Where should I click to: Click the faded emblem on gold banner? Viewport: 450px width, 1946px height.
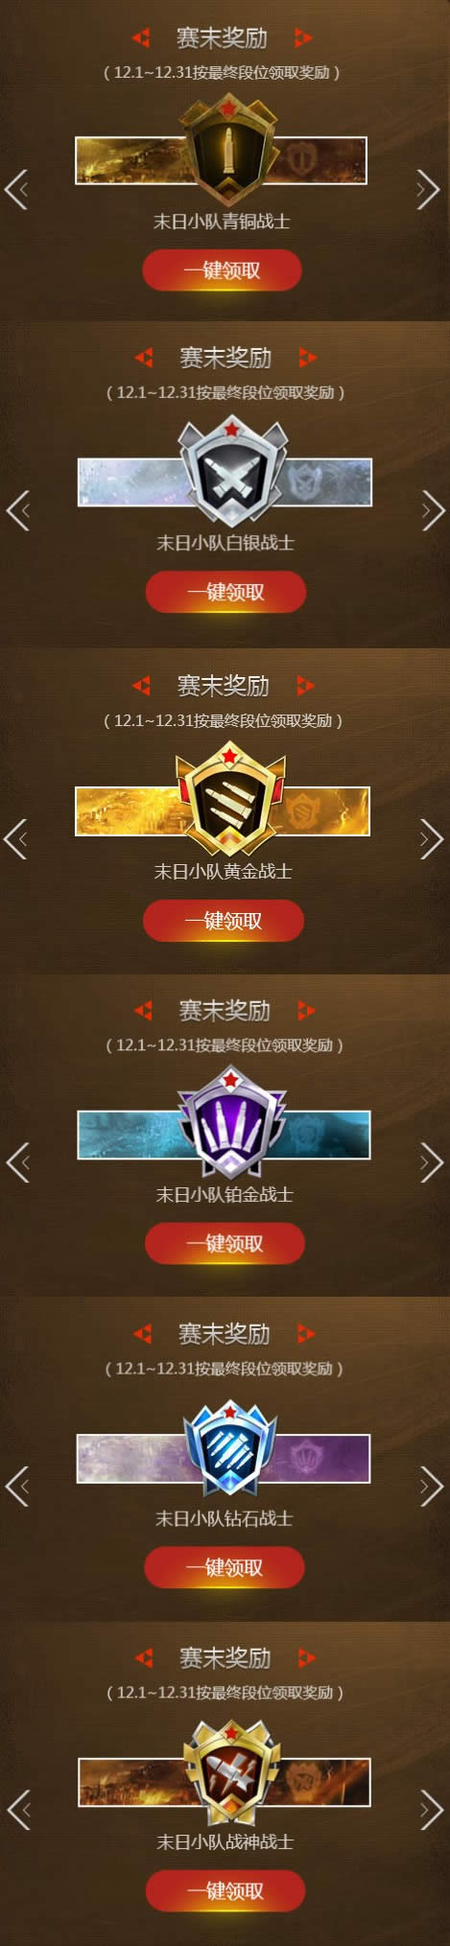coord(310,812)
